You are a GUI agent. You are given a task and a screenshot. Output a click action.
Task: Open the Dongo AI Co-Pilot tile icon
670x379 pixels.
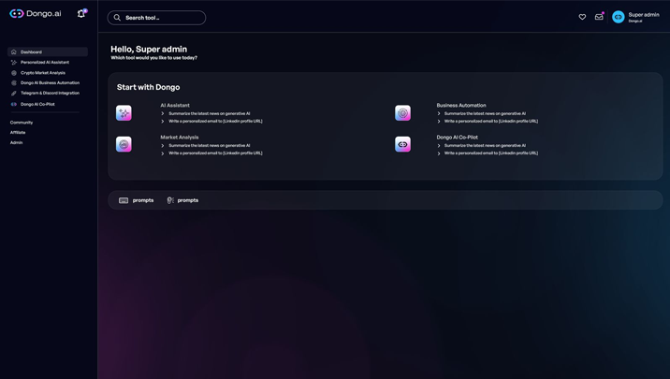(x=402, y=144)
